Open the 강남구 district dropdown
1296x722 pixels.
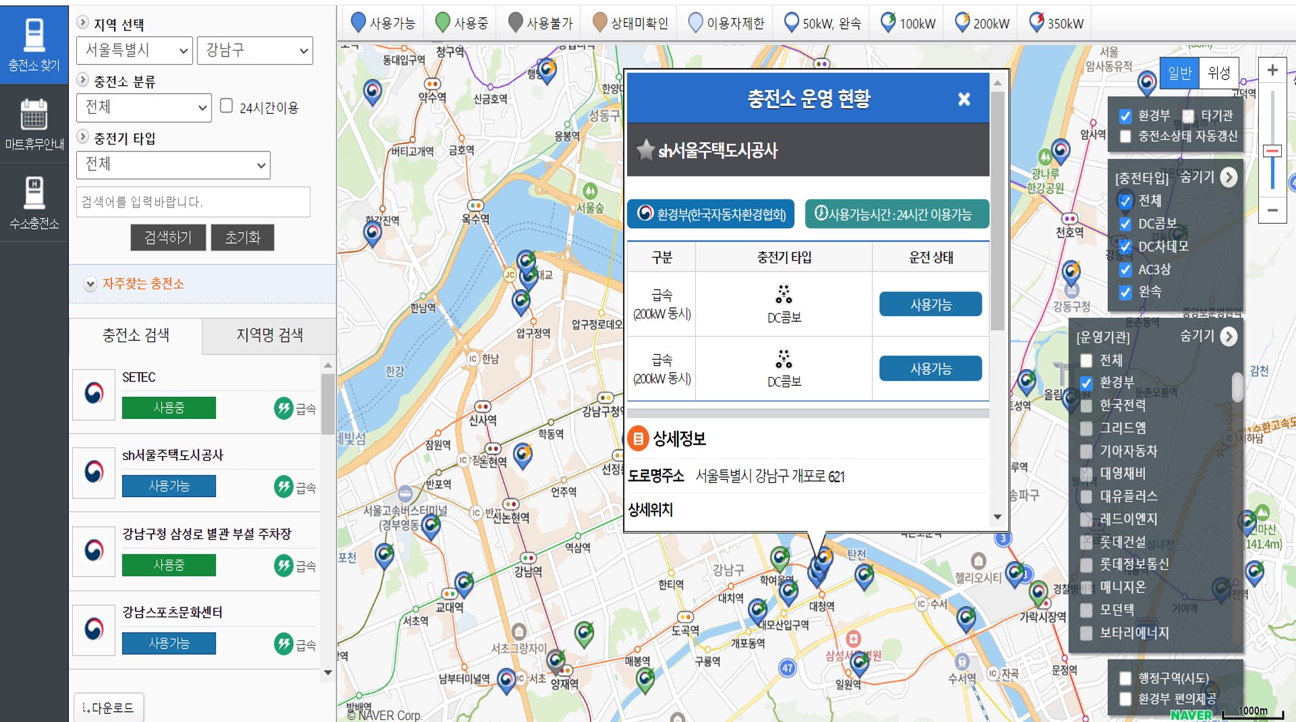[255, 51]
